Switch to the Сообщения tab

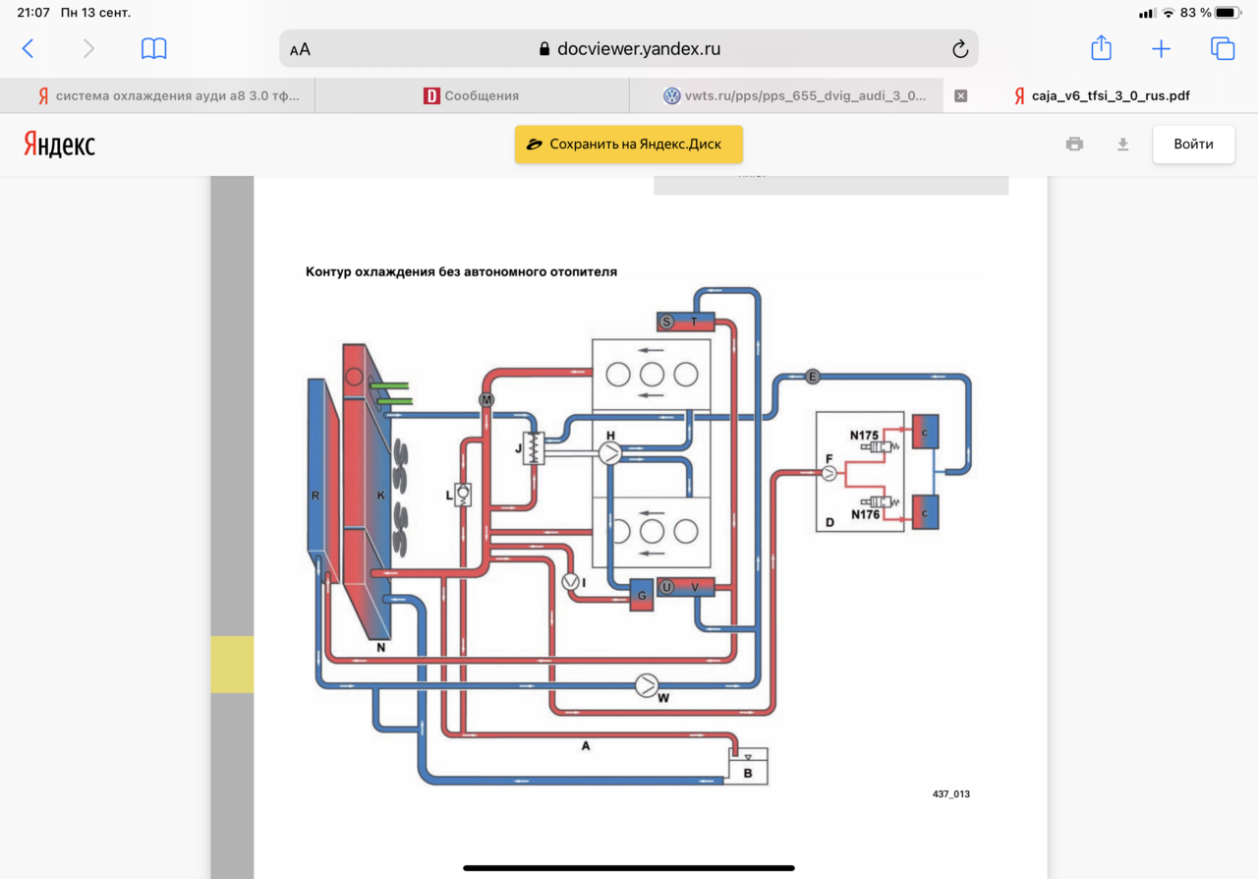(x=472, y=96)
